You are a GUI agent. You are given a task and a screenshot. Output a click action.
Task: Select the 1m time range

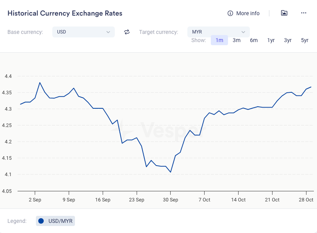(219, 40)
